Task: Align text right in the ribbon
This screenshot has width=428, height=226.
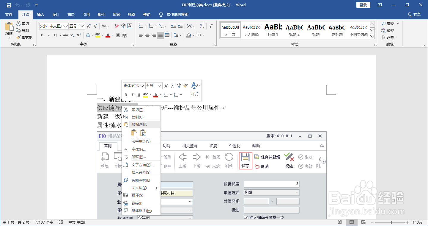Action: click(154, 35)
